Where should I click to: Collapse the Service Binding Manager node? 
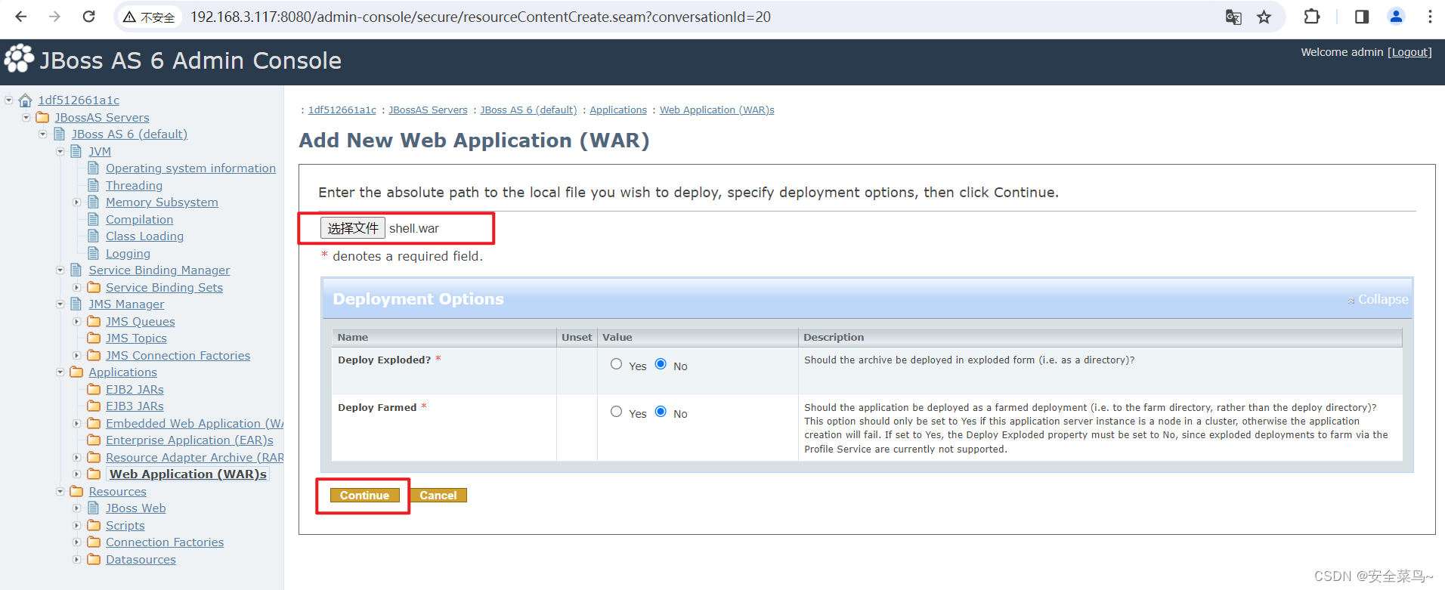point(60,270)
